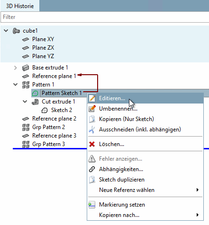
Task: Click the Cut extrude 1 icon
Action: pos(35,102)
